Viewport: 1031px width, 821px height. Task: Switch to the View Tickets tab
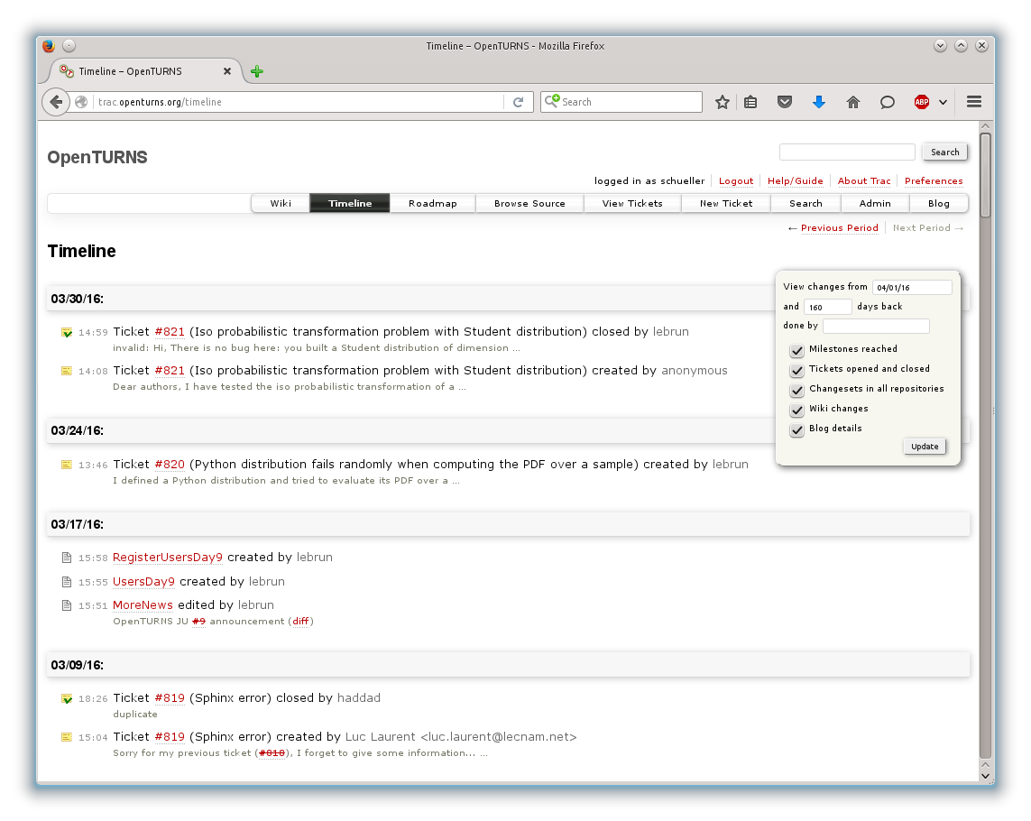pyautogui.click(x=632, y=203)
